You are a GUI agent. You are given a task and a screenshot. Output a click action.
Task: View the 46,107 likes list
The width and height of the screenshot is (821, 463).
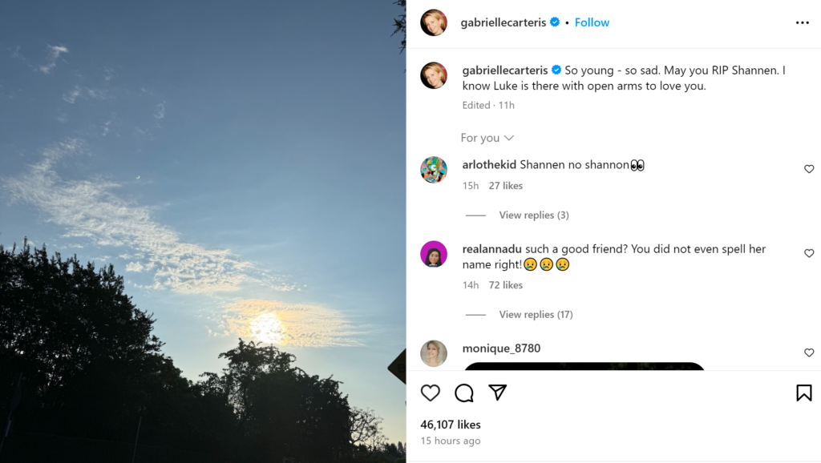[451, 425]
